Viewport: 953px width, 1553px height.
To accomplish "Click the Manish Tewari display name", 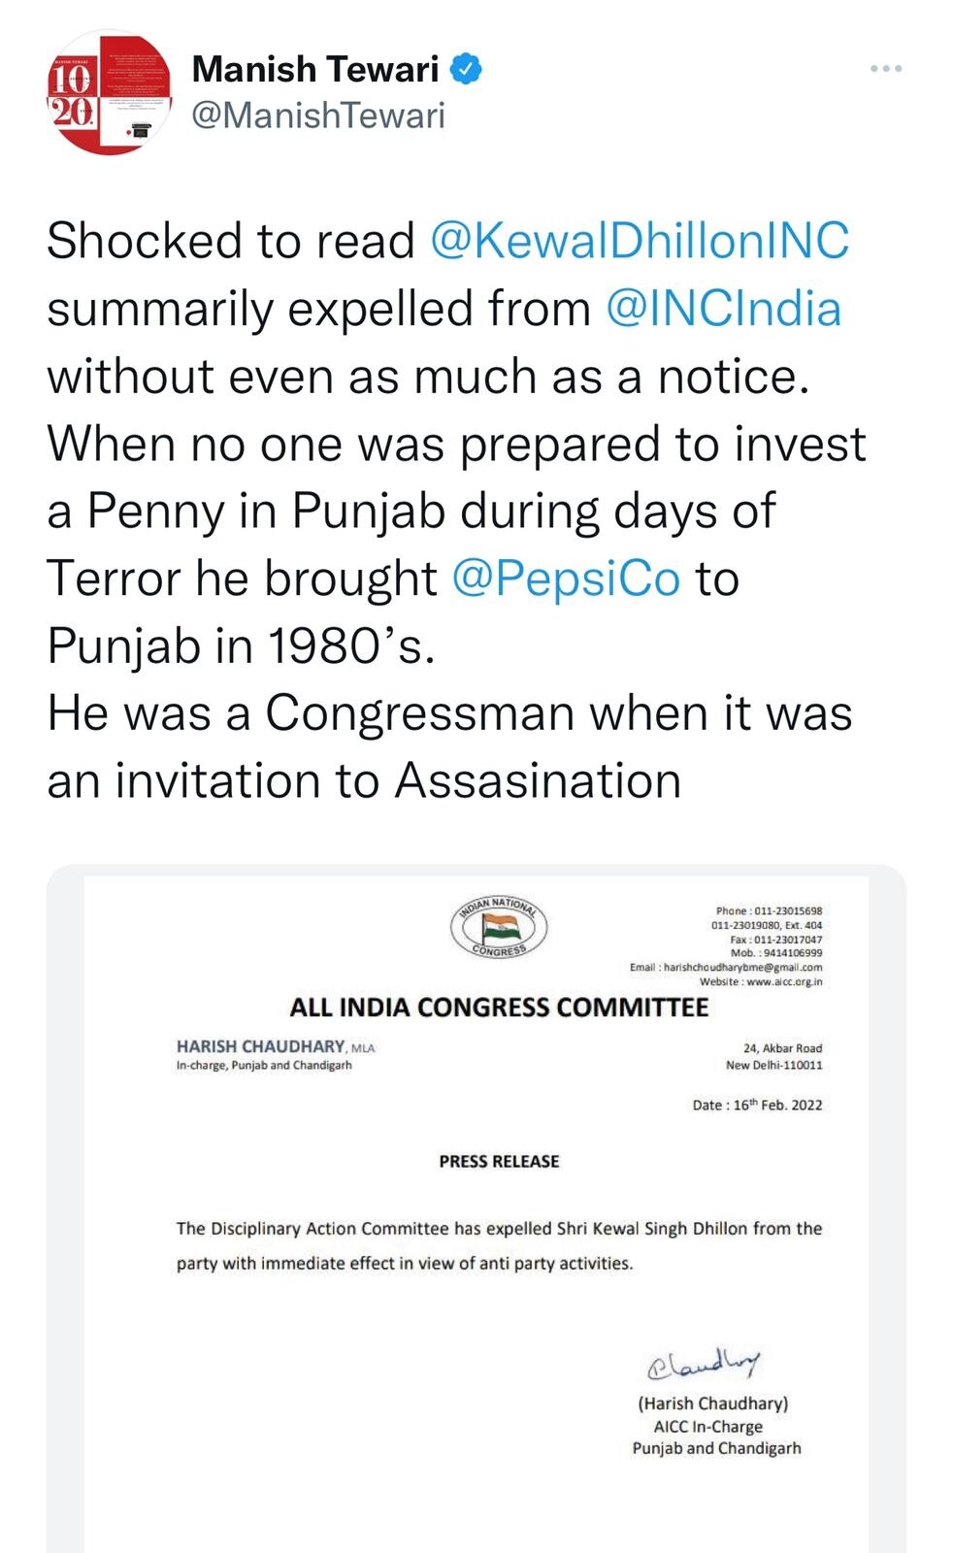I will (315, 70).
